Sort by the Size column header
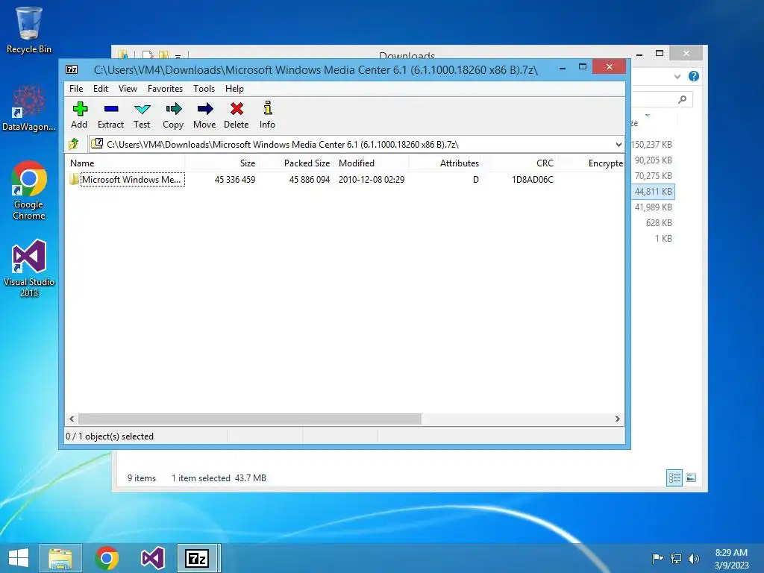 pyautogui.click(x=222, y=163)
